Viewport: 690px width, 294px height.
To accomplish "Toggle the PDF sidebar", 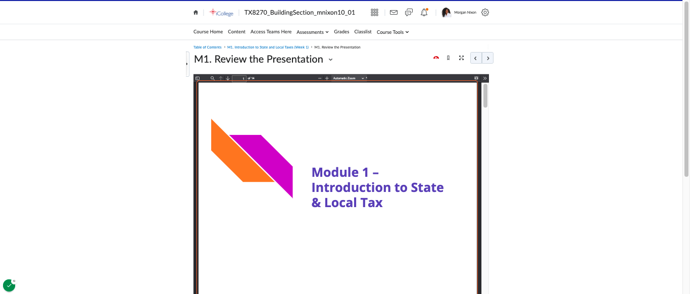I will click(x=198, y=78).
